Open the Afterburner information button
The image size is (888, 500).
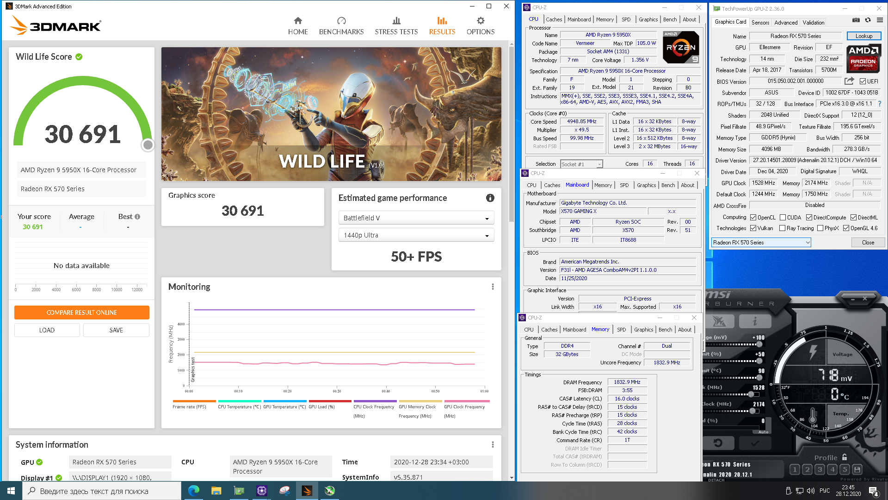754,321
